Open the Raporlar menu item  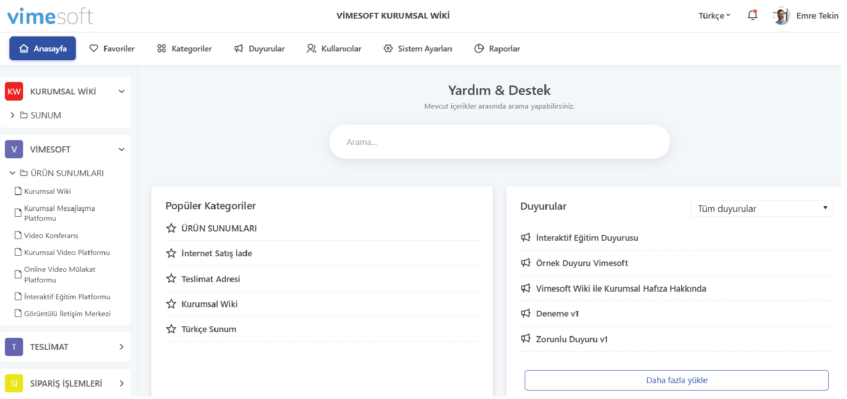pos(497,48)
